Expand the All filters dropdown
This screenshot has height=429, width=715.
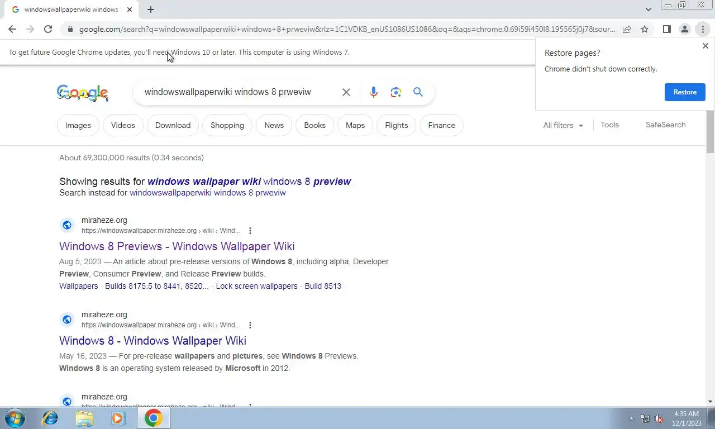pos(563,125)
